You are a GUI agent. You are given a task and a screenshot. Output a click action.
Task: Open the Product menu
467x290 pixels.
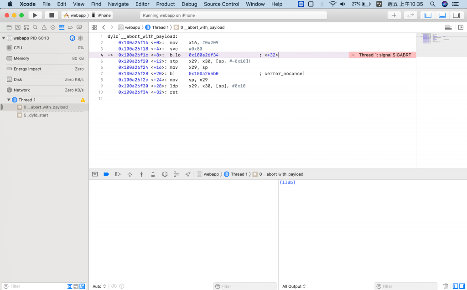pos(165,4)
